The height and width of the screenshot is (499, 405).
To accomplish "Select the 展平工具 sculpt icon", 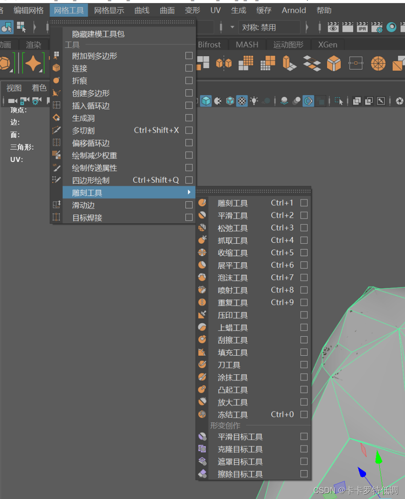I will [202, 265].
